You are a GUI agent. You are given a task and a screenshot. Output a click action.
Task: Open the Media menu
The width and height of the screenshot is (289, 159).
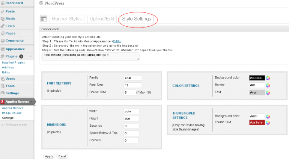[11, 19]
